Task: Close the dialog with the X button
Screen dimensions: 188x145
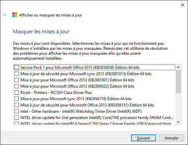Action: click(x=183, y=5)
